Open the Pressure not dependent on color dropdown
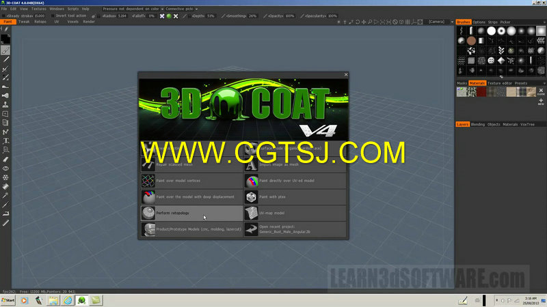547x307 pixels. (x=133, y=9)
